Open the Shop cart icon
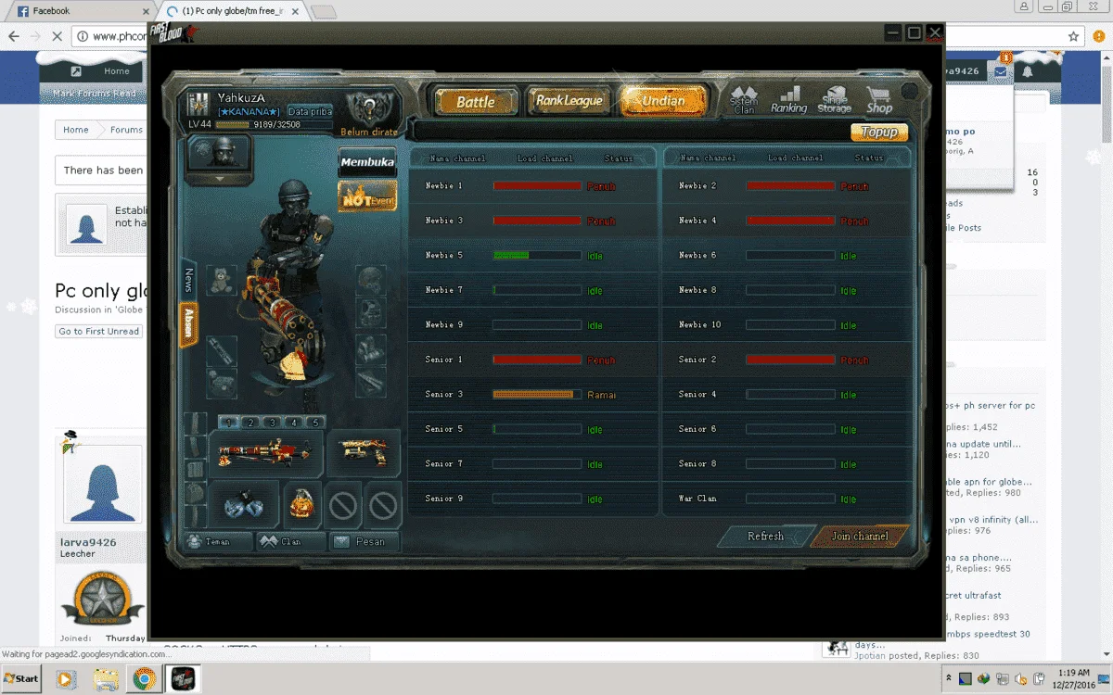 click(878, 99)
